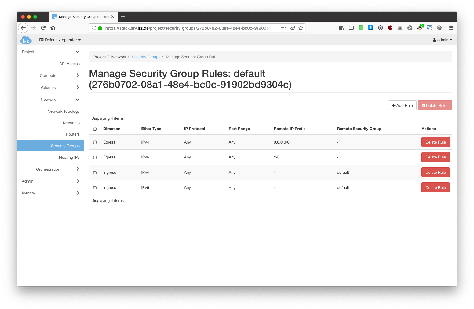Tick the Ingress IPv6 rule checkbox

coord(95,188)
